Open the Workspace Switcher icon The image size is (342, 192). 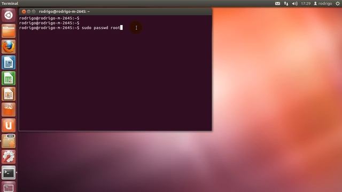click(9, 187)
